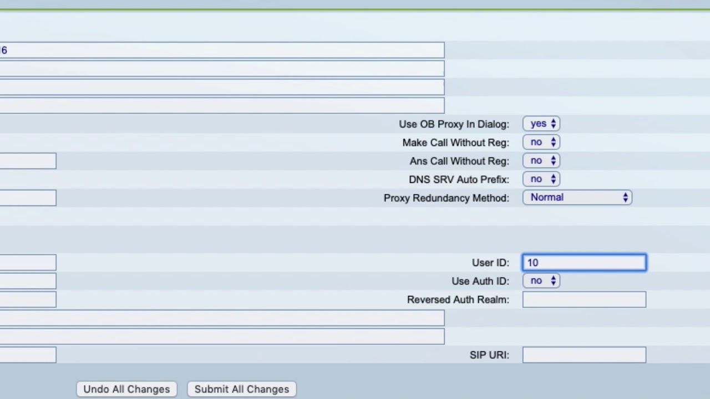Viewport: 710px width, 399px height.
Task: Click Undo All Changes button
Action: 126,389
